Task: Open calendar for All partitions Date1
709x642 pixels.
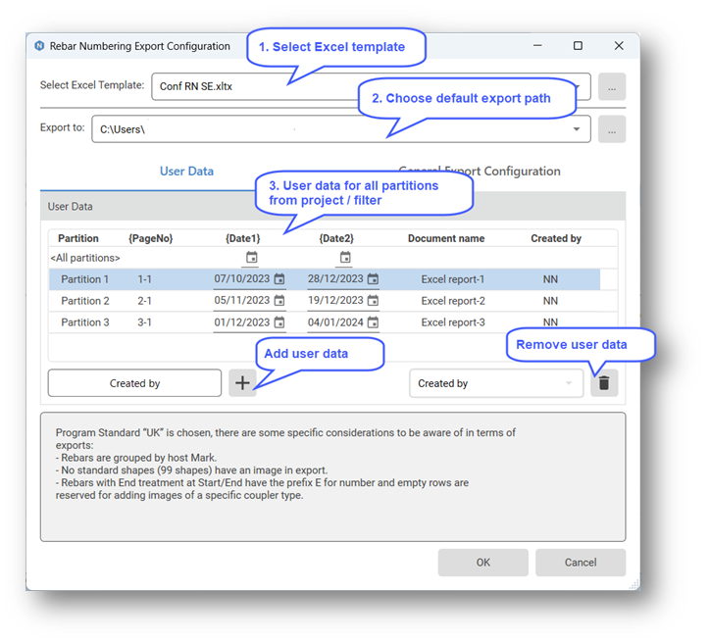Action: (251, 258)
